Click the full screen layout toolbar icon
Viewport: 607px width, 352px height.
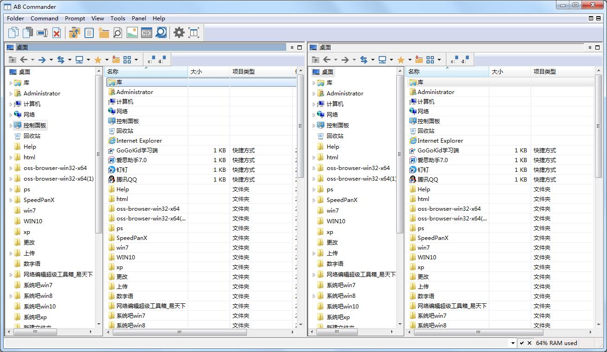[x=194, y=32]
